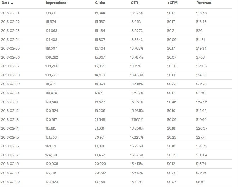Select the 124,130 impressions cell
The width and height of the screenshot is (239, 187).
51,155
